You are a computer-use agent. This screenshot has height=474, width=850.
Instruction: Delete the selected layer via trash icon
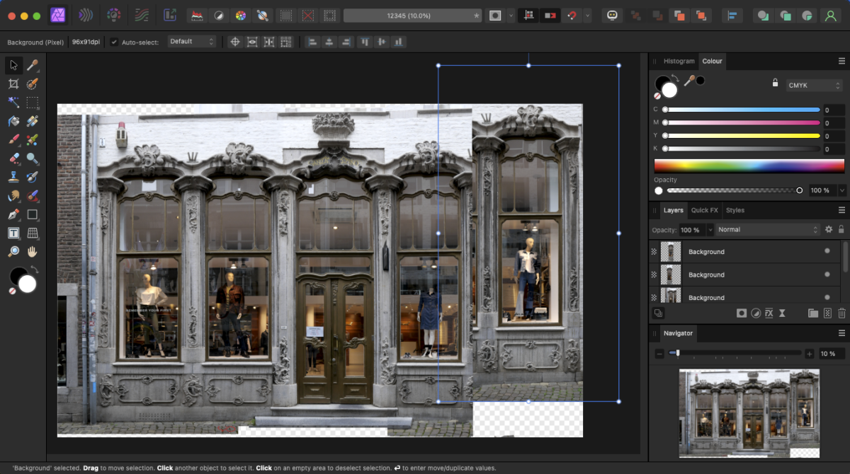click(841, 313)
